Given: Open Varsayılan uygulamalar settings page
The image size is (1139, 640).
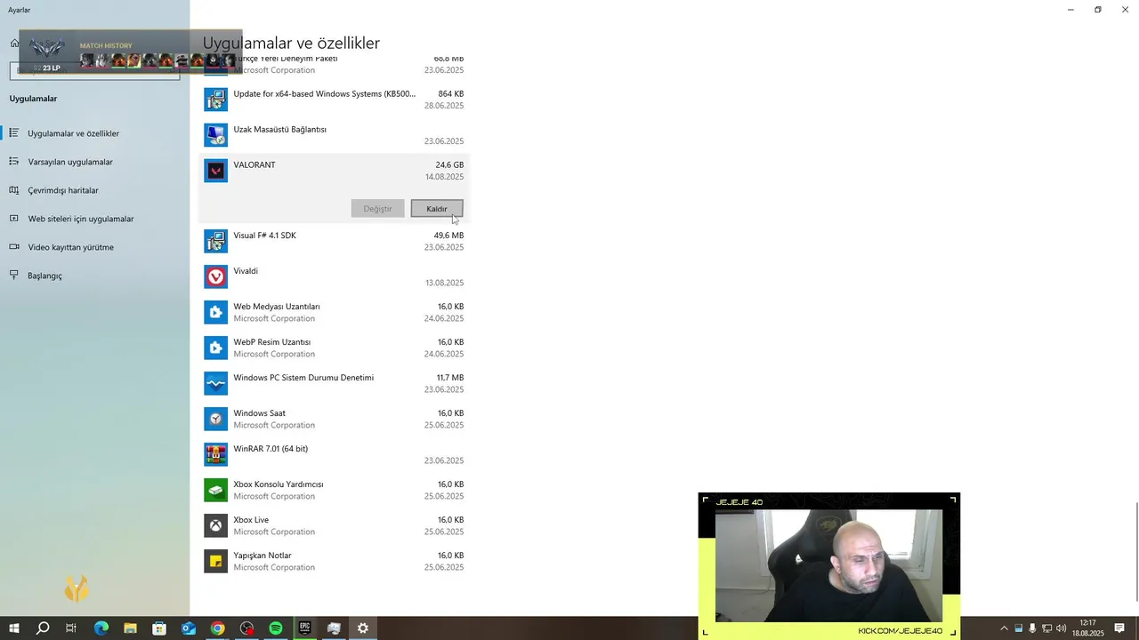Looking at the screenshot, I should point(70,162).
